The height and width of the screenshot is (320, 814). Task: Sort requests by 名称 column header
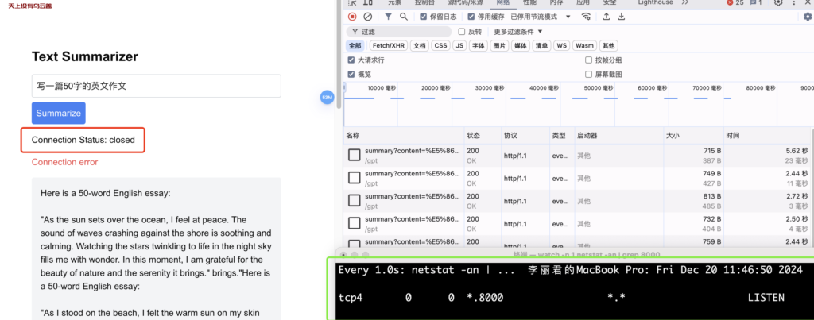pos(403,136)
